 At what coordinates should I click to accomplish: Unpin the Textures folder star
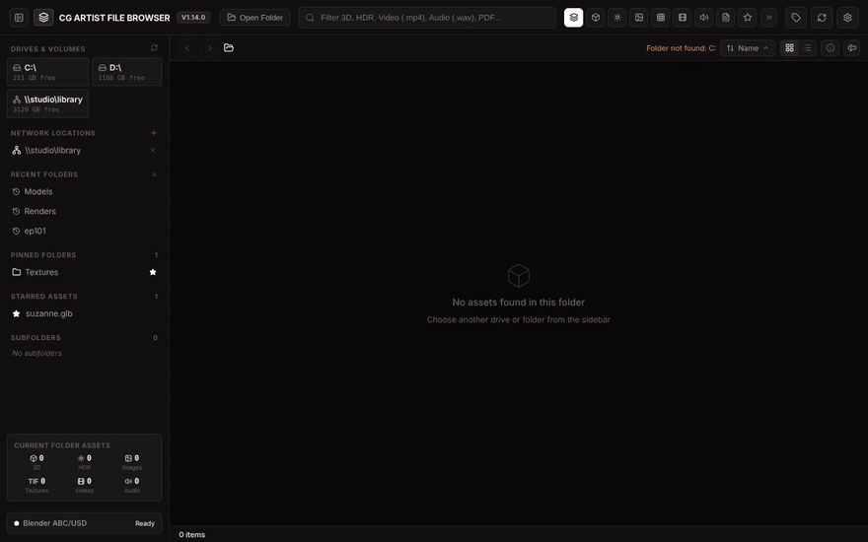coord(153,272)
